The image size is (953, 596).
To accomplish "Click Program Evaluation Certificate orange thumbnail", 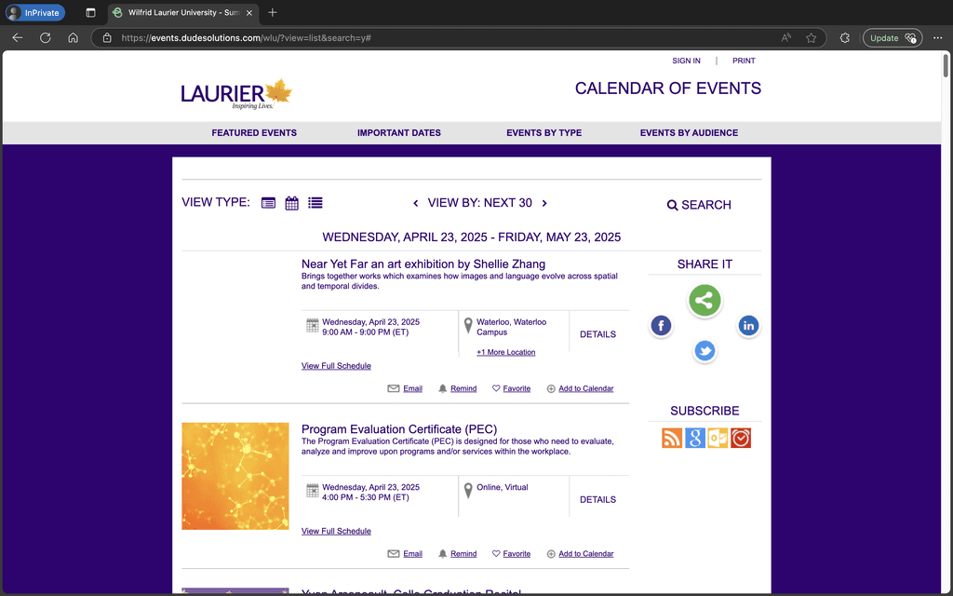I will pos(235,476).
